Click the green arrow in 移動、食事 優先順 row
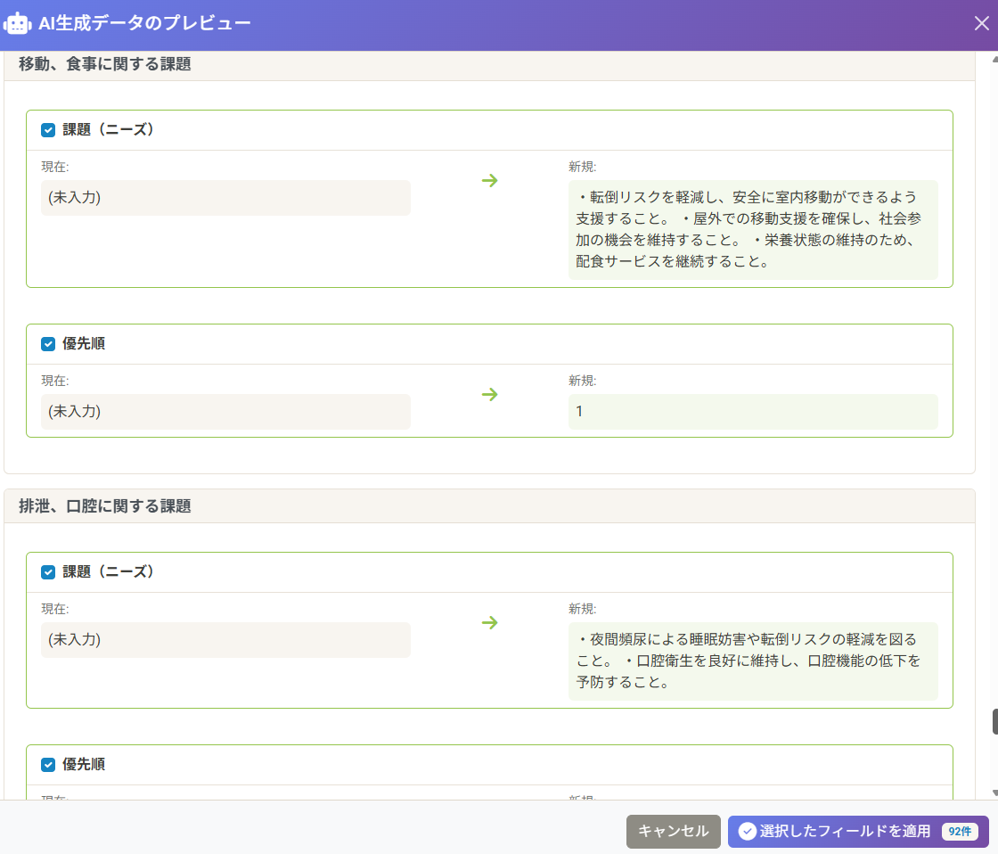 pyautogui.click(x=489, y=395)
